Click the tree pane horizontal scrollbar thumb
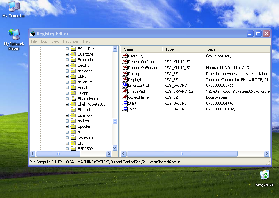 point(58,154)
